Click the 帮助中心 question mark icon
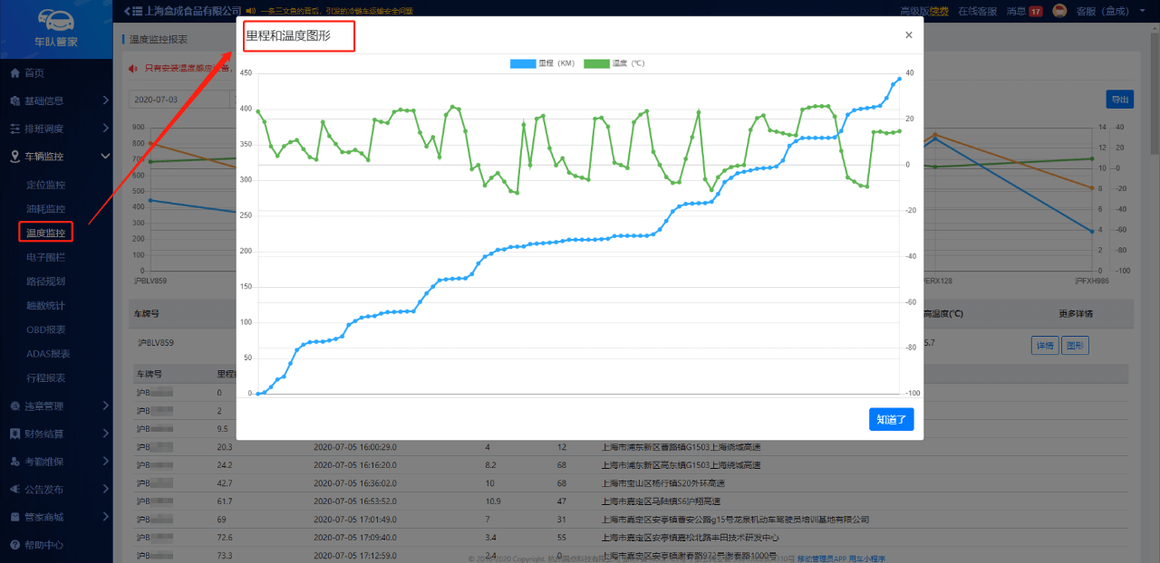Viewport: 1160px width, 563px height. pyautogui.click(x=14, y=545)
